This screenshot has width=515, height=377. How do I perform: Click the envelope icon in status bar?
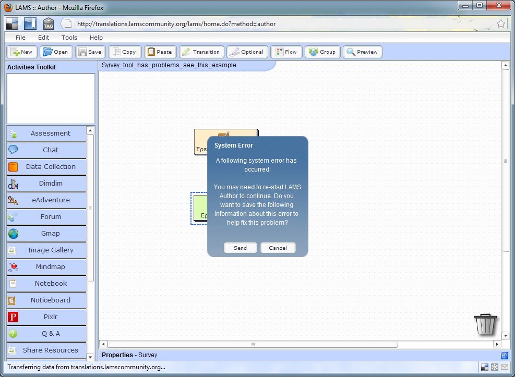coord(504,367)
